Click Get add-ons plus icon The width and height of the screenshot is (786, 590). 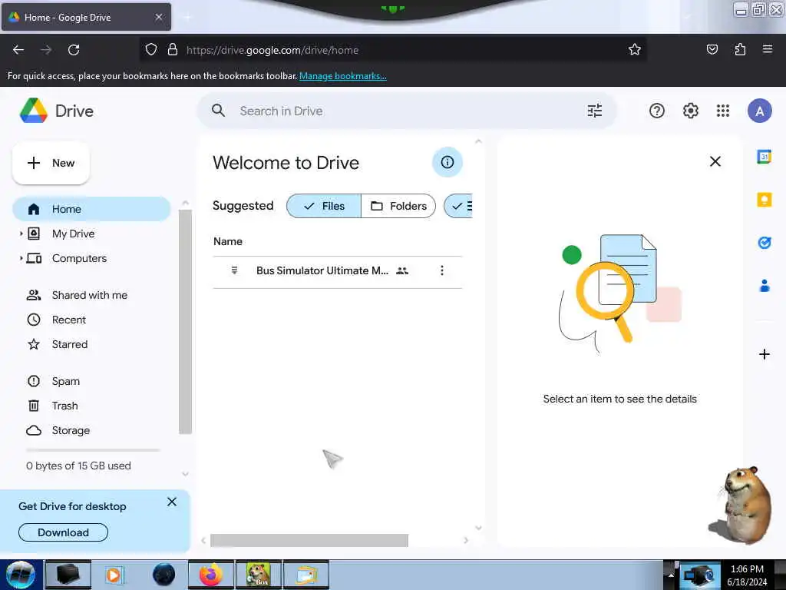[764, 354]
